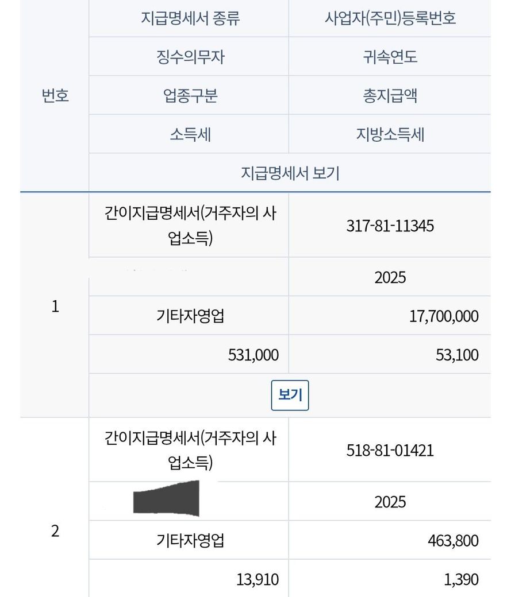
Task: Select the income tax value 531,000
Action: click(x=253, y=355)
